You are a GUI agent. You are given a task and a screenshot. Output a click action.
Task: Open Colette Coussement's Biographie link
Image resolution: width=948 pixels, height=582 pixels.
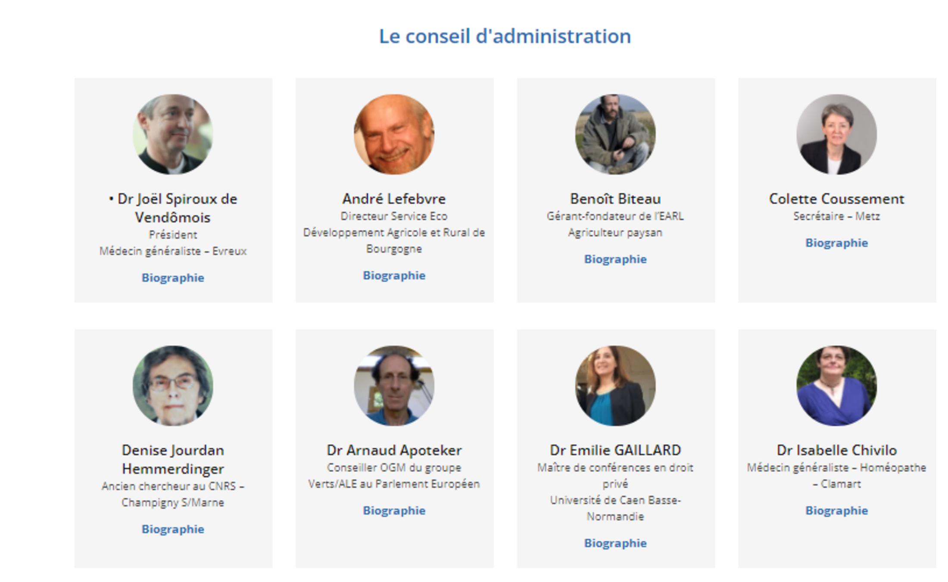point(836,243)
